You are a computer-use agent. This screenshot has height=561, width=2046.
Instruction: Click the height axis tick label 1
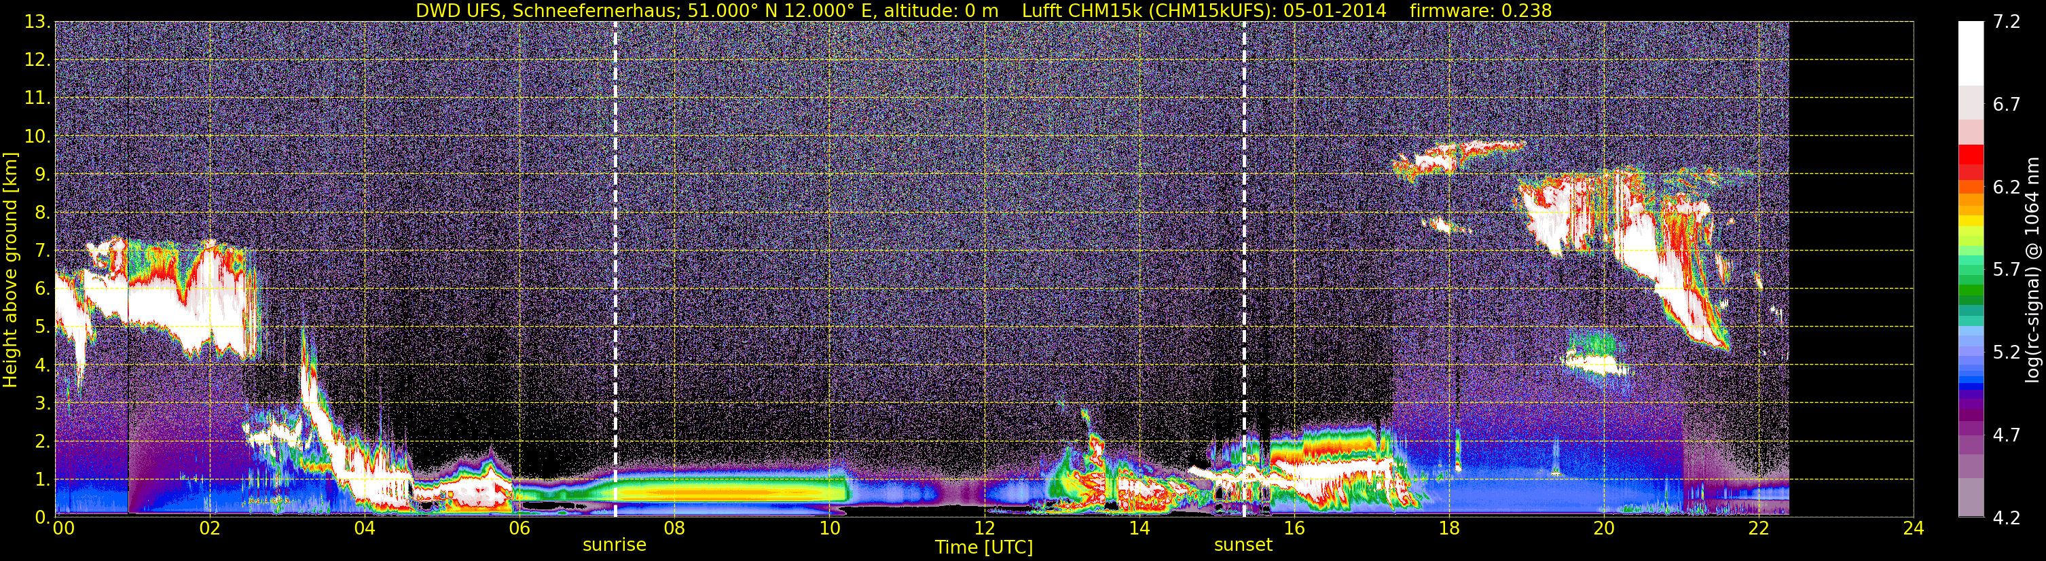click(41, 480)
